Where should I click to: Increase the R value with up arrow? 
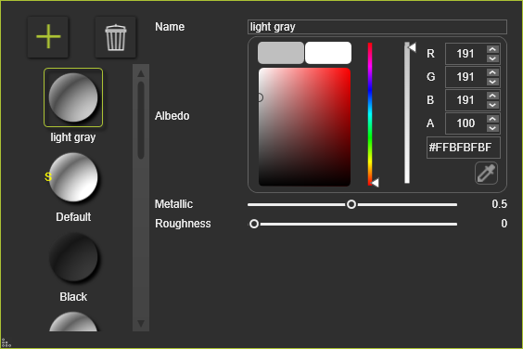pyautogui.click(x=492, y=49)
